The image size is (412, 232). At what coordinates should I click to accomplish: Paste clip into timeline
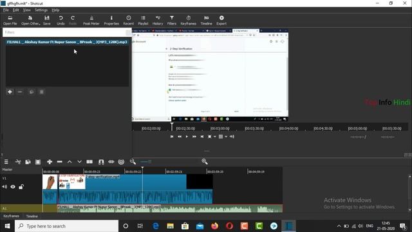point(38,162)
